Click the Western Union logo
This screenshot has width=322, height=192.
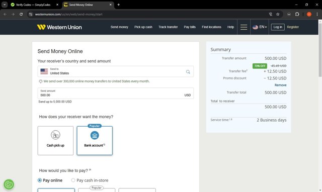click(59, 27)
